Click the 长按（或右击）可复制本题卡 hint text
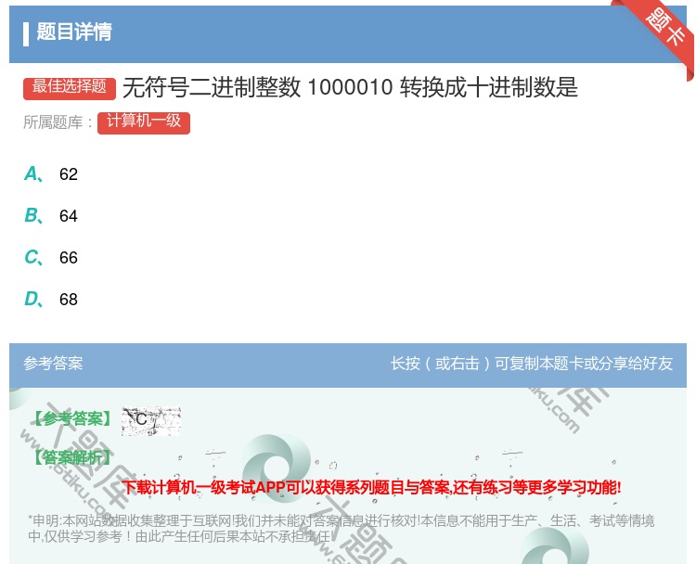The image size is (696, 564). (532, 364)
